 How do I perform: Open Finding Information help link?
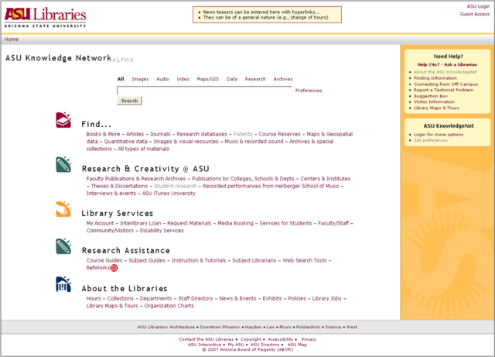click(435, 78)
